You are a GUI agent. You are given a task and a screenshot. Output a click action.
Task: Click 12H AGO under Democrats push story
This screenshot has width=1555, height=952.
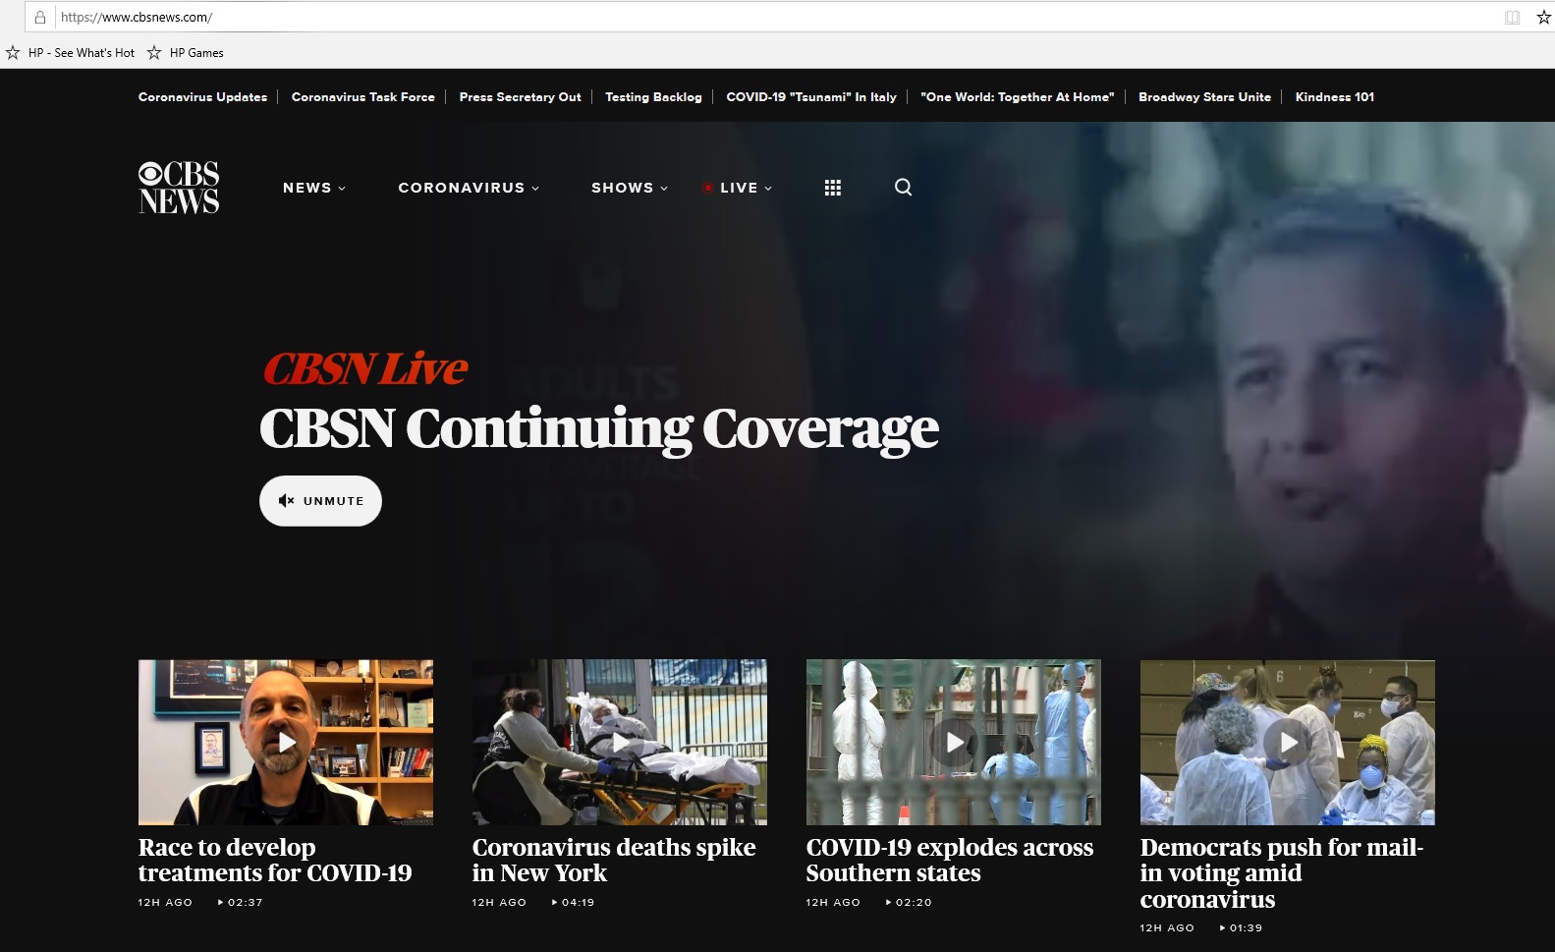pos(1167,927)
